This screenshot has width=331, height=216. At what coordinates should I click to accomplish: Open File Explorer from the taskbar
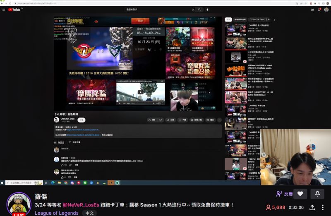pos(59,182)
